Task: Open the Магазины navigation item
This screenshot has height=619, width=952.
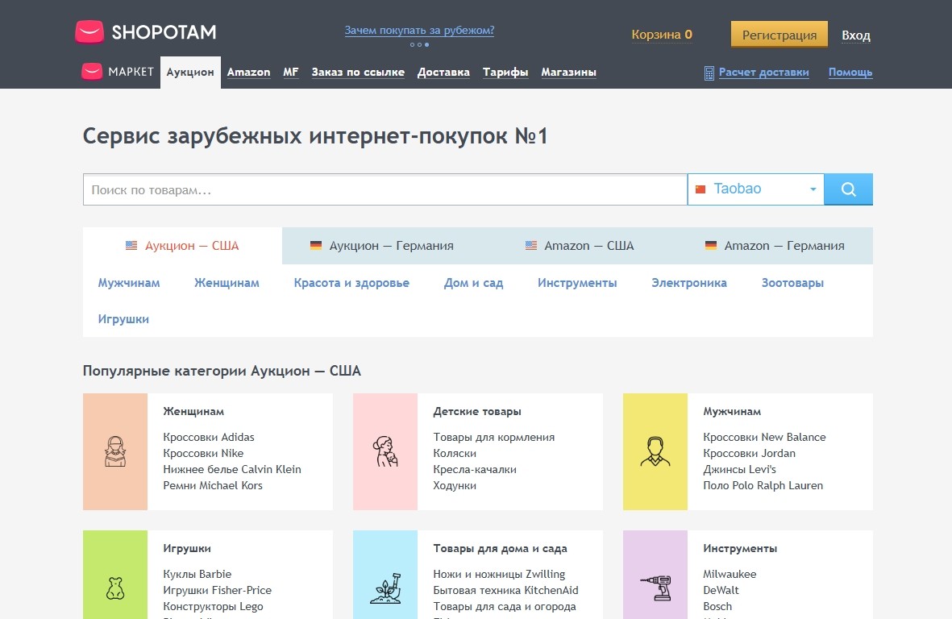Action: [x=568, y=73]
